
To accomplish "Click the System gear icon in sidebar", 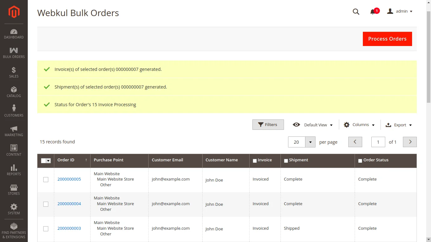I will pyautogui.click(x=14, y=208).
